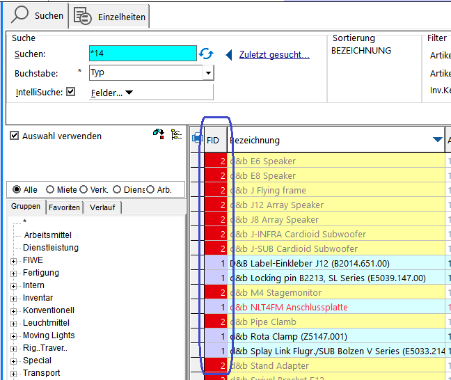Click the lavender FID cell of d&b Rota Clamp
Image resolution: width=451 pixels, height=380 pixels.
coord(216,337)
